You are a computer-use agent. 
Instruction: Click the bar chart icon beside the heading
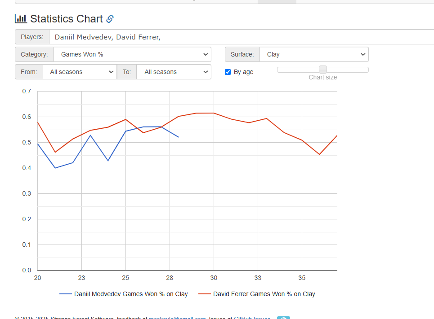pos(21,19)
